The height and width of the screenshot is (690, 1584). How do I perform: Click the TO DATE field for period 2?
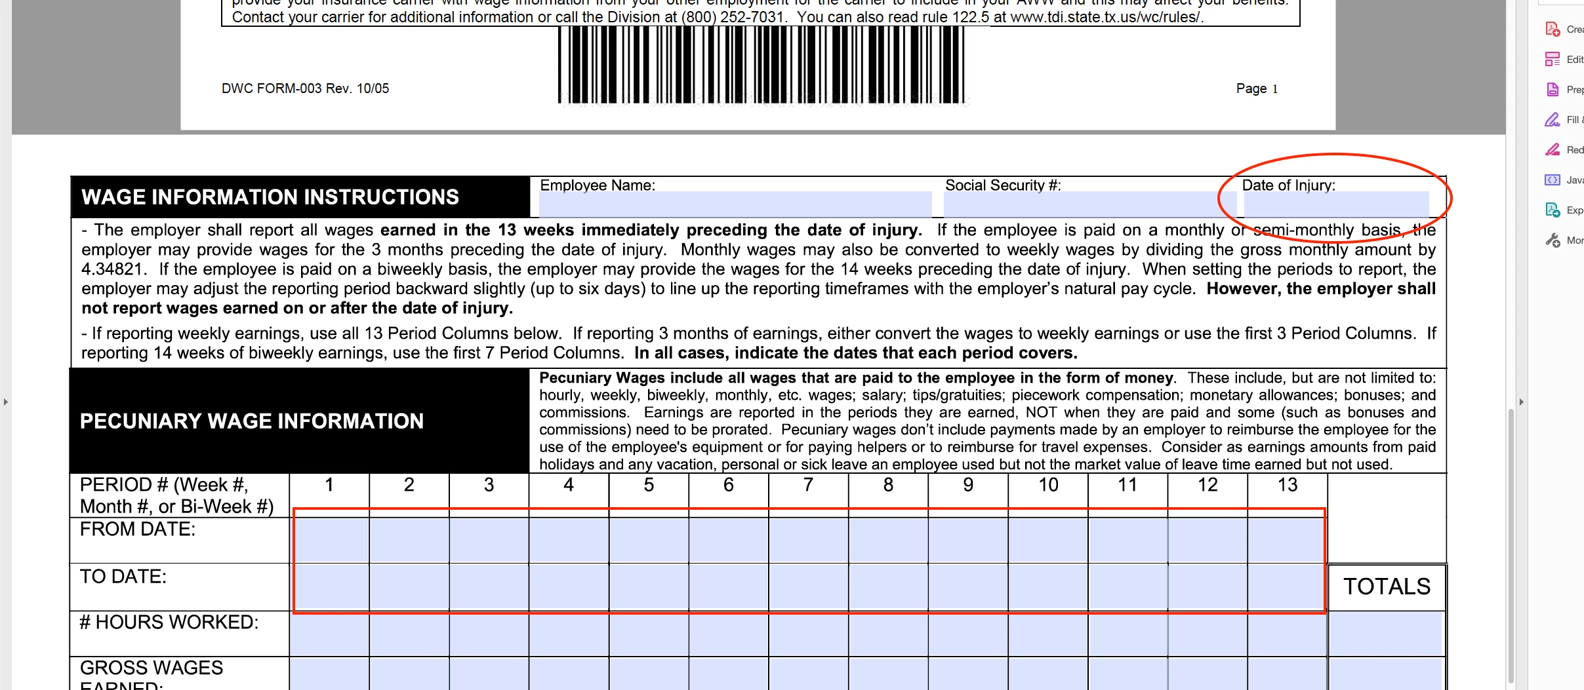[x=409, y=587]
